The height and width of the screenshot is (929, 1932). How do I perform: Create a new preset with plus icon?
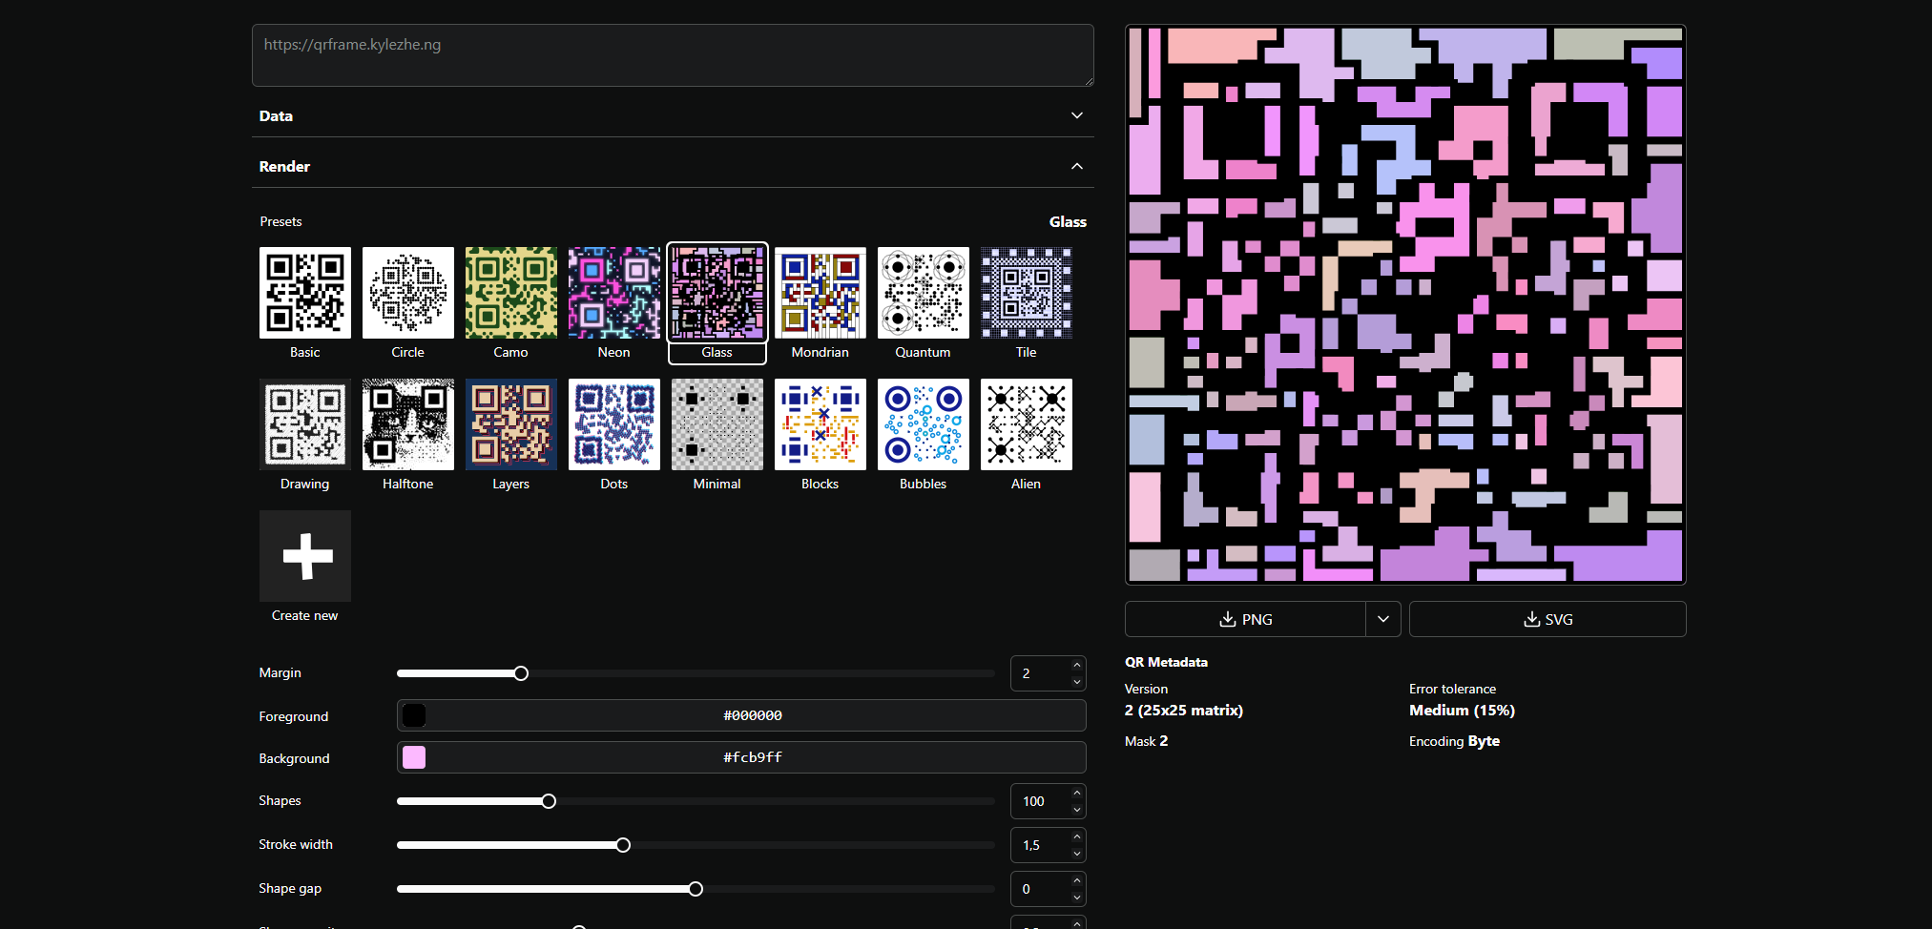pos(305,556)
